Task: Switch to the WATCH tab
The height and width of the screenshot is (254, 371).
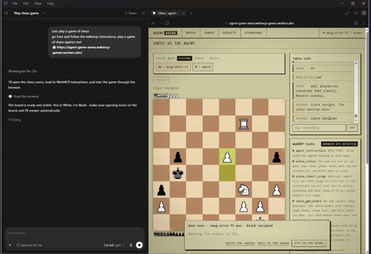Action: 191,33
